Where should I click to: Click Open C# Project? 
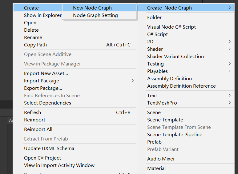[75, 158]
